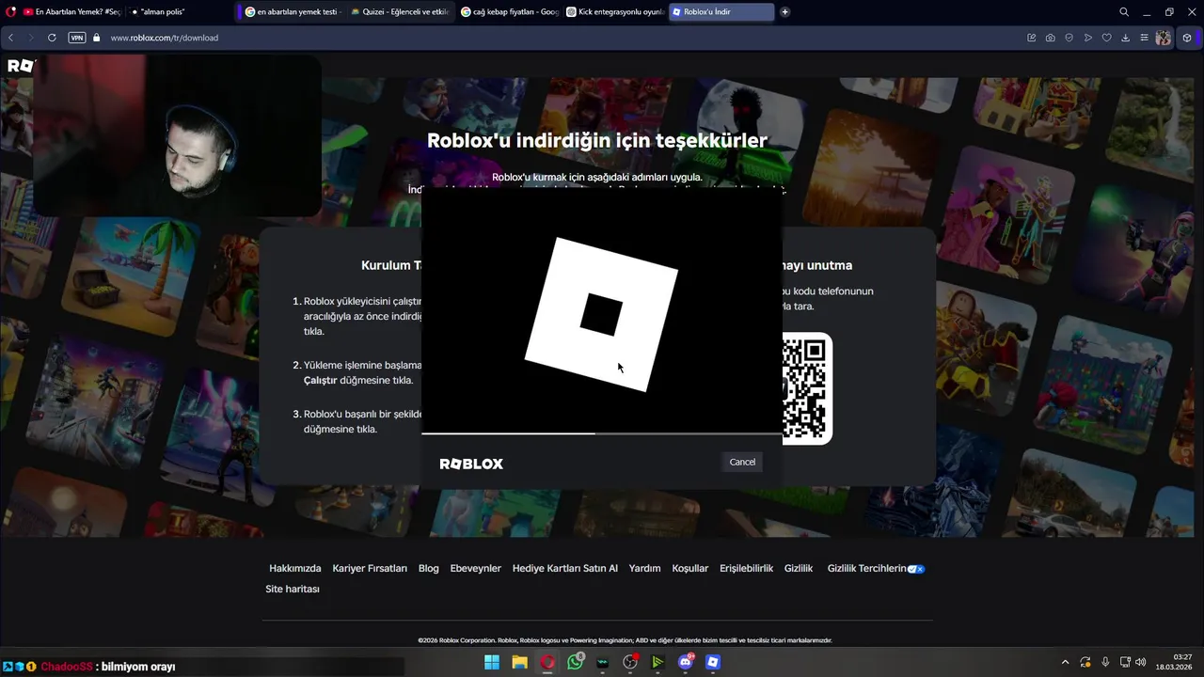Open the Koşullar footer link
Viewport: 1204px width, 677px height.
tap(690, 568)
